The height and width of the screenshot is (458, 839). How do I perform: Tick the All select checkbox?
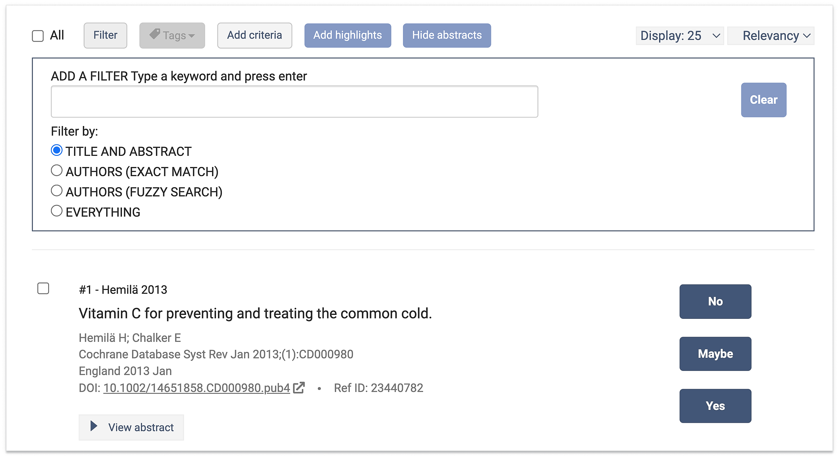coord(38,36)
